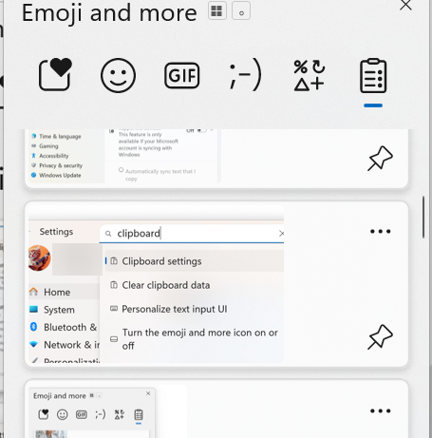432x438 pixels.
Task: Open the GIF tab
Action: tap(182, 75)
